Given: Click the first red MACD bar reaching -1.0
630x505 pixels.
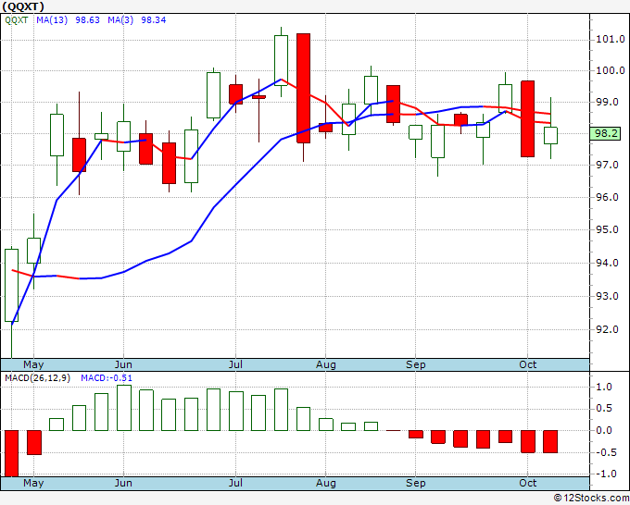Looking at the screenshot, I should tap(11, 453).
